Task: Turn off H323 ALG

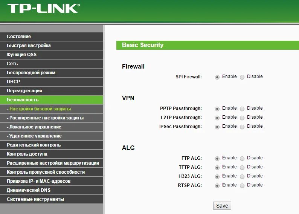Action: 242,177
